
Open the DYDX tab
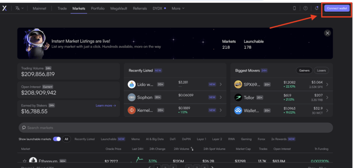(x=159, y=9)
